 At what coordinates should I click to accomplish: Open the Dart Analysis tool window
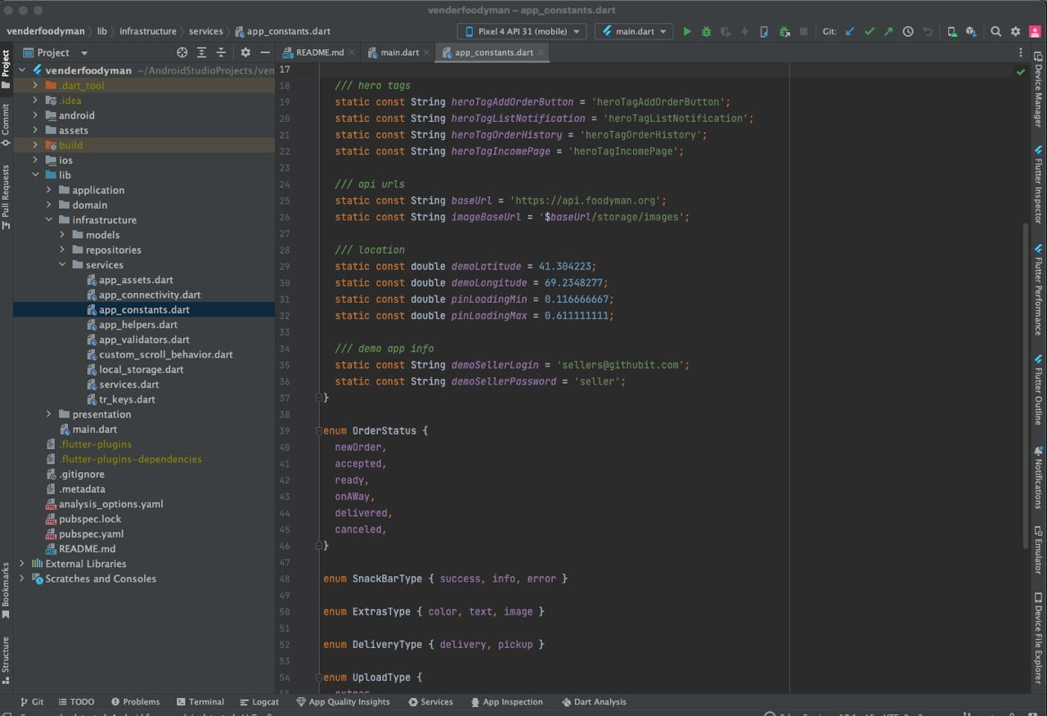coord(594,701)
